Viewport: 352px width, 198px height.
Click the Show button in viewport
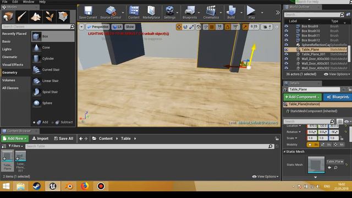click(x=130, y=27)
